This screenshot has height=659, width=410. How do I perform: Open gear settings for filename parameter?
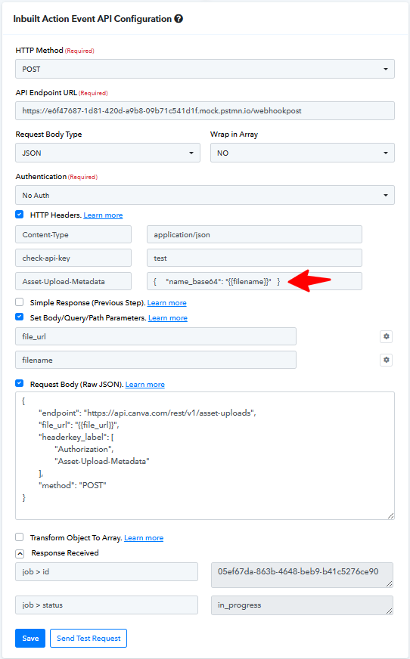coord(386,360)
